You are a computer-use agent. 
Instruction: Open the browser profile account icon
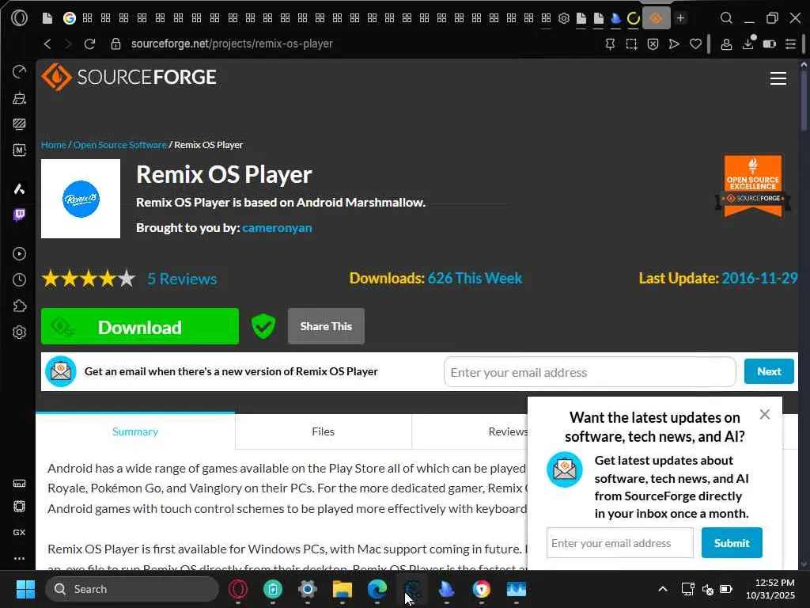tap(726, 44)
